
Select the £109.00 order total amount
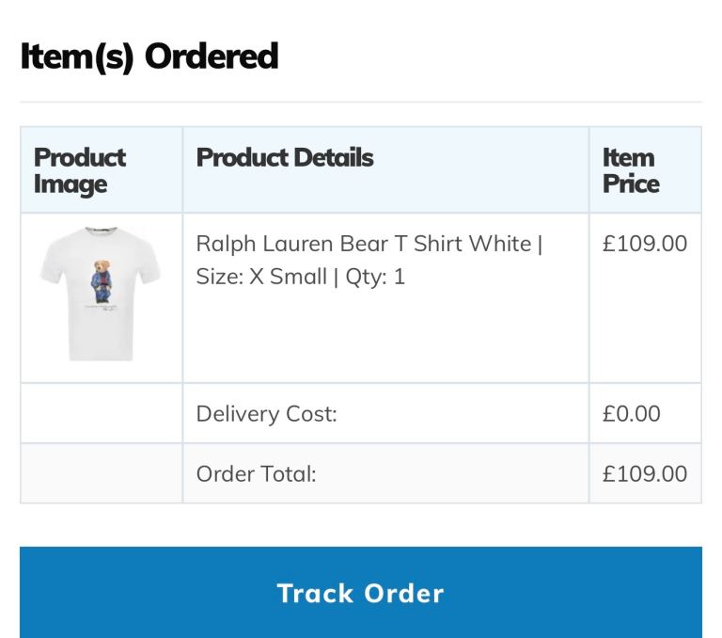pos(645,474)
